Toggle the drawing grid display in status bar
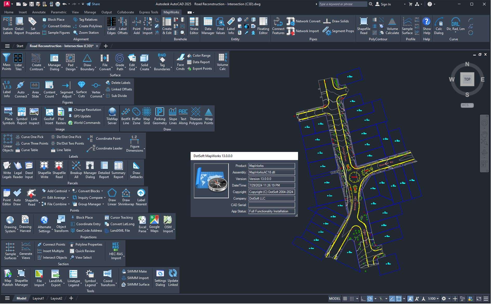This screenshot has width=491, height=304. [345, 299]
